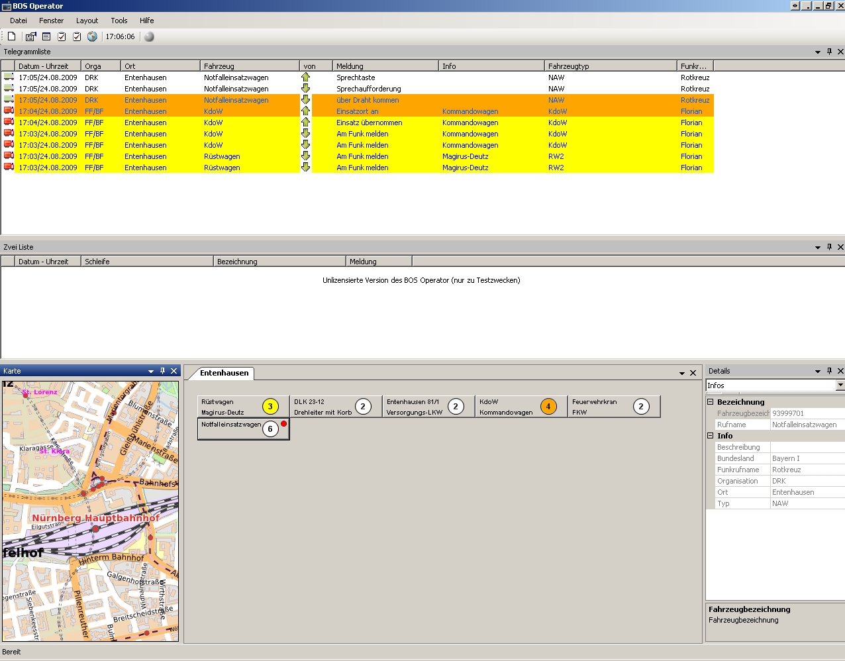Viewport: 845px width, 661px height.
Task: Open the settings form icon in toolbar
Action: click(30, 36)
